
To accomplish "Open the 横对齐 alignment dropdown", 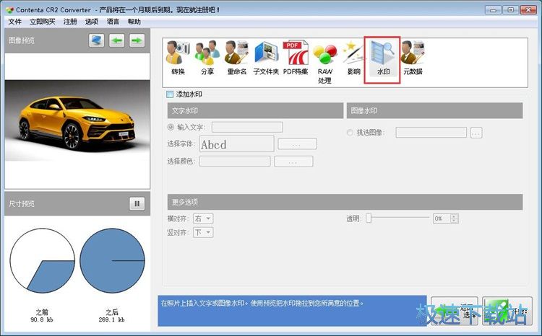I will coord(203,218).
